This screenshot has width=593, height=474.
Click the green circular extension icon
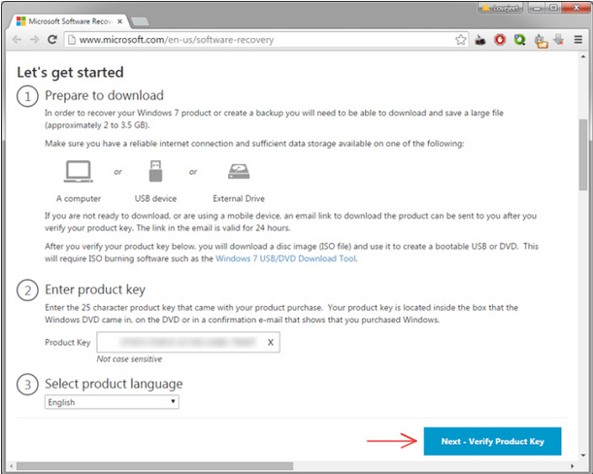pos(519,40)
